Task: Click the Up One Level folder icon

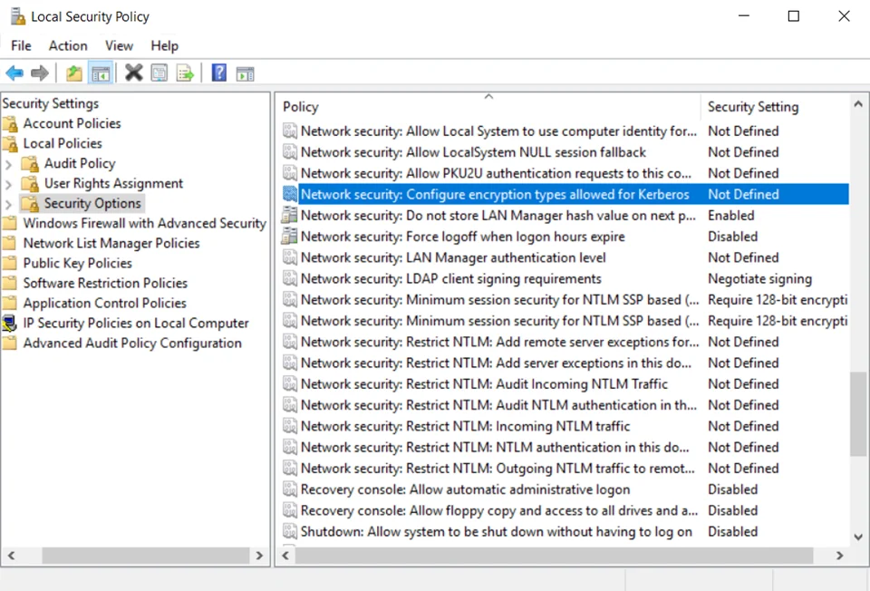Action: pyautogui.click(x=73, y=73)
